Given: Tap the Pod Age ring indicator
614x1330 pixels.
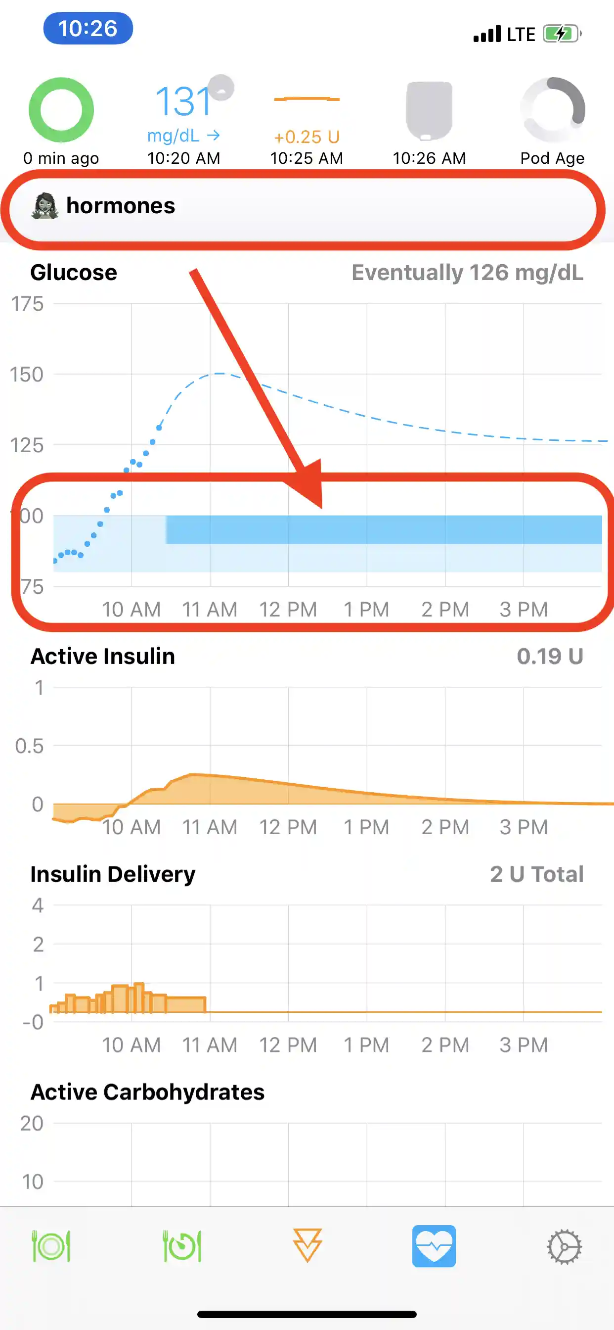Looking at the screenshot, I should (553, 109).
